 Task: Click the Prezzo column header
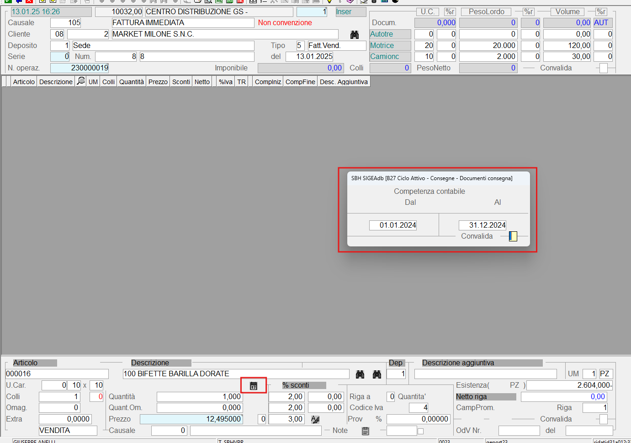pos(158,82)
